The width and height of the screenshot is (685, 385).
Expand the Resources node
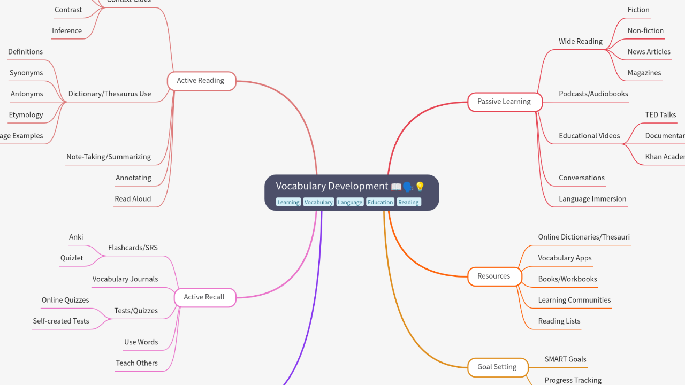[x=493, y=276]
